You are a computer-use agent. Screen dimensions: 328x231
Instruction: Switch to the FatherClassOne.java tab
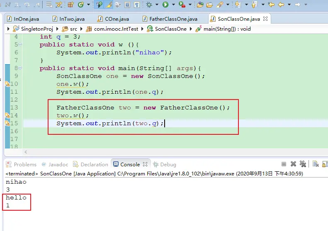tap(173, 19)
